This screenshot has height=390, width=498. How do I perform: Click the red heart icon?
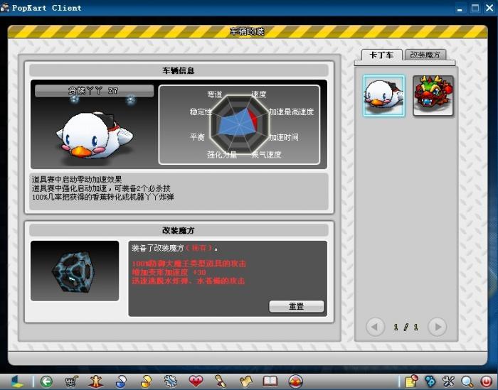[x=196, y=381]
